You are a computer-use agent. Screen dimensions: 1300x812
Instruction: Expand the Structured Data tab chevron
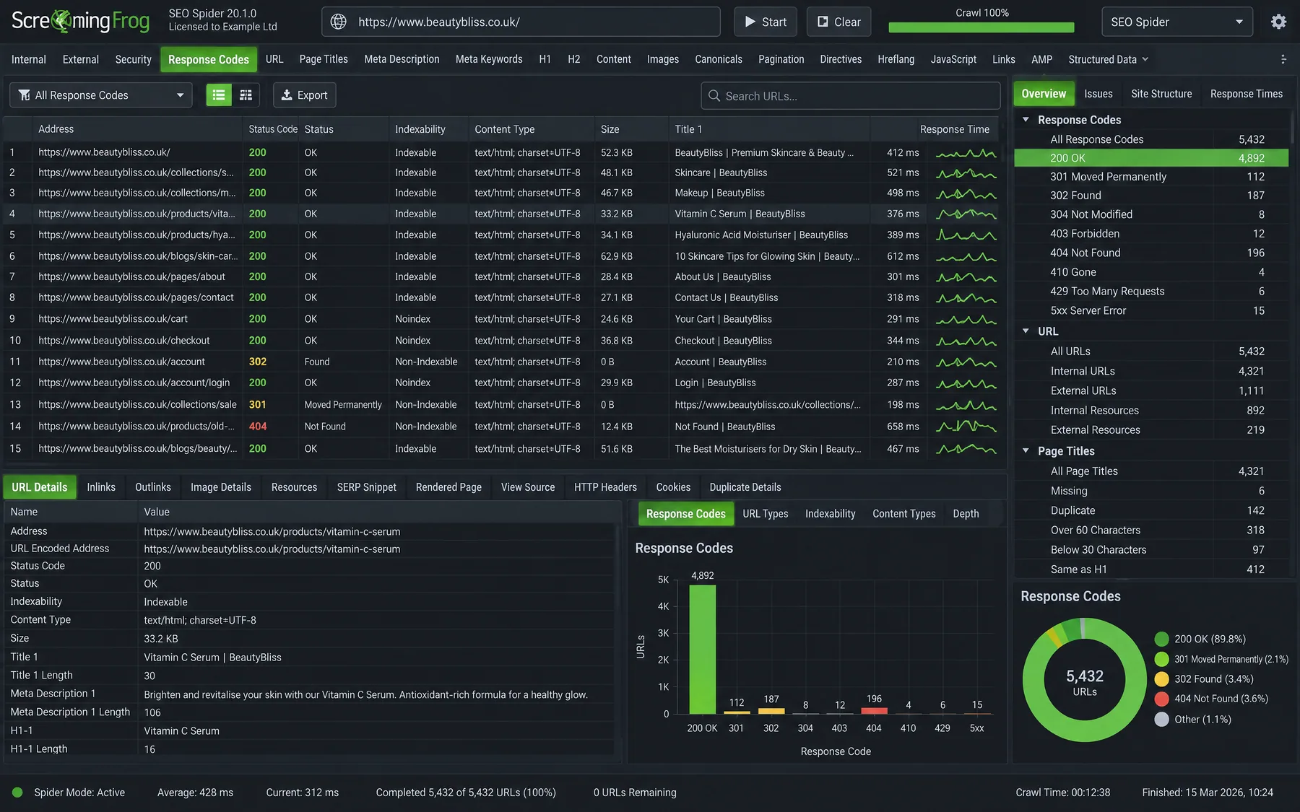(1145, 59)
